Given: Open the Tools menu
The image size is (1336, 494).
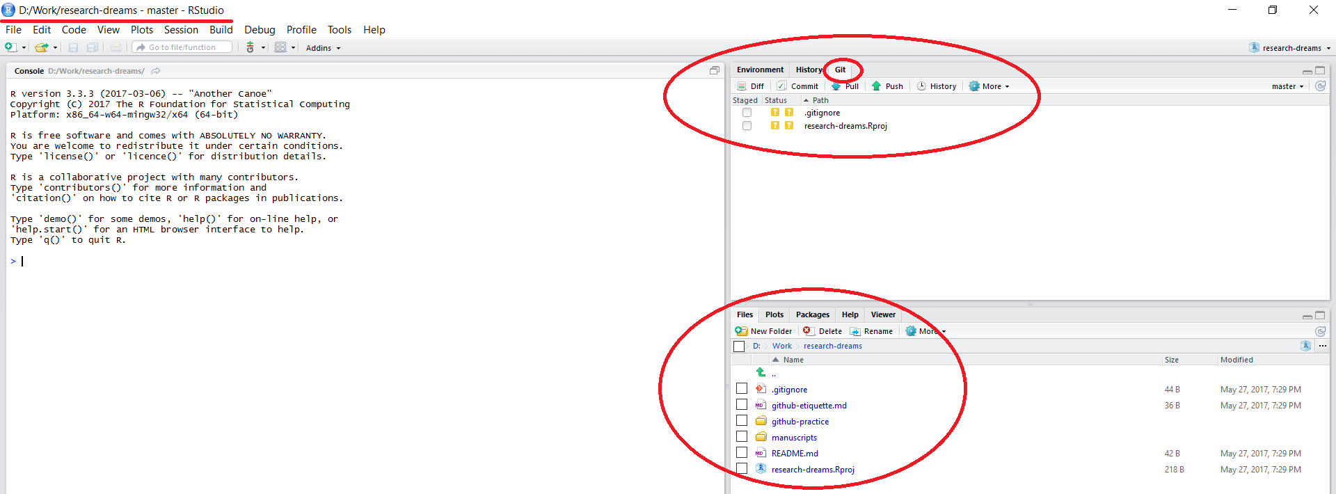Looking at the screenshot, I should pos(340,30).
